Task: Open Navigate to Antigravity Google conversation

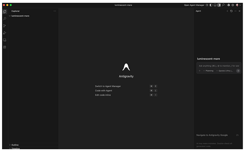Action: click(x=218, y=135)
